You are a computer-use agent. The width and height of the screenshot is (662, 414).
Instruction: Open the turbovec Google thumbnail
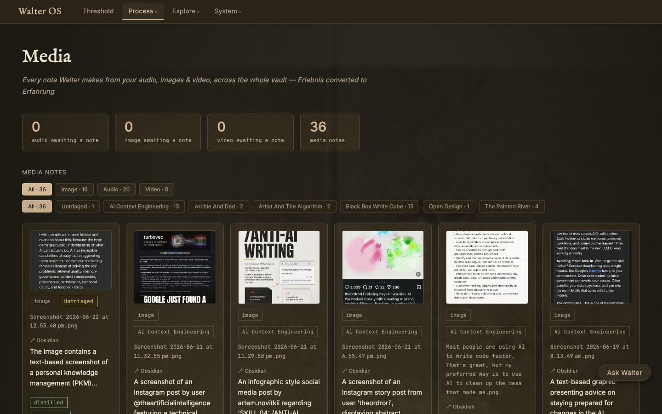click(x=175, y=267)
